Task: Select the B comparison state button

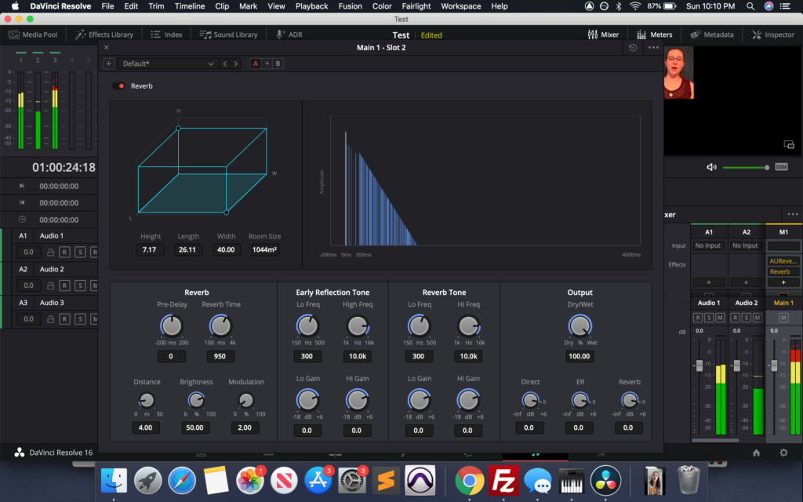Action: pos(278,64)
